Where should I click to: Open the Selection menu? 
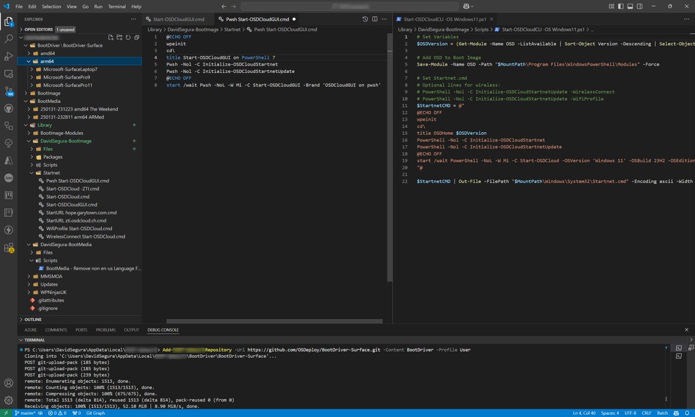[52, 6]
